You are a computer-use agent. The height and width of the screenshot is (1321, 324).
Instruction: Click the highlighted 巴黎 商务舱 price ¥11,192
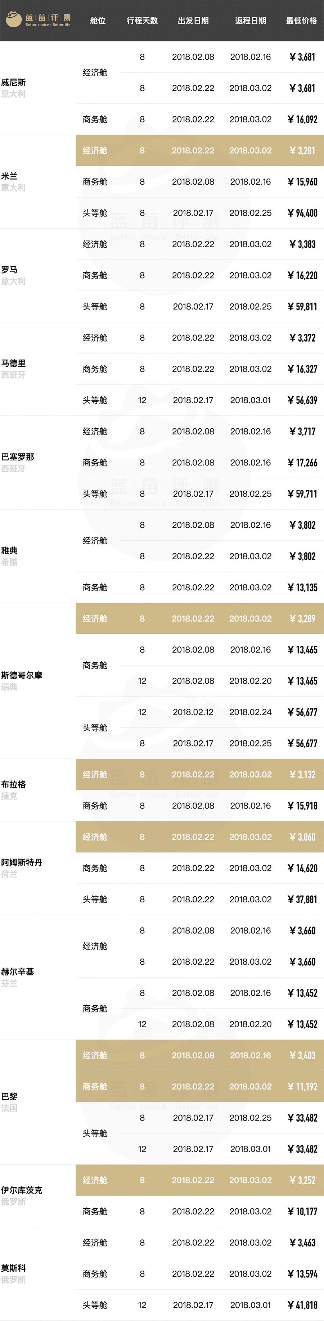pyautogui.click(x=302, y=1087)
